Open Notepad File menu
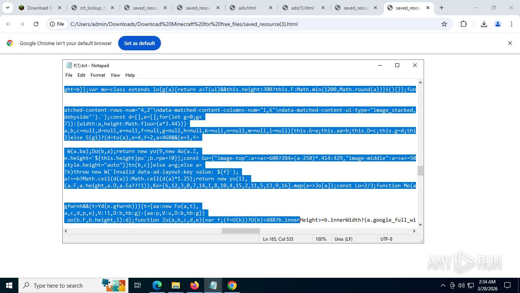 point(69,75)
